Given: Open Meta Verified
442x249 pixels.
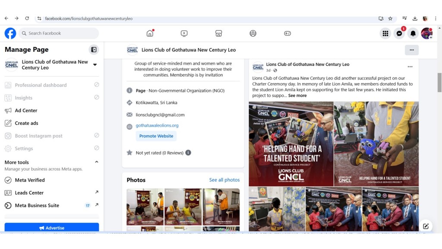Looking at the screenshot, I should pos(52,180).
